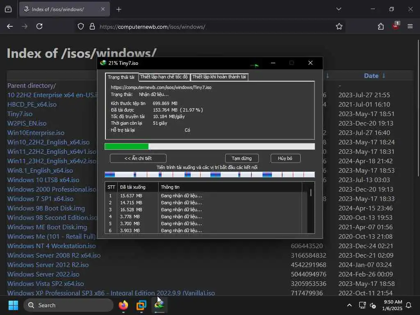Cancel download with Hủy bỏ button
This screenshot has height=315, width=420.
coord(285,158)
